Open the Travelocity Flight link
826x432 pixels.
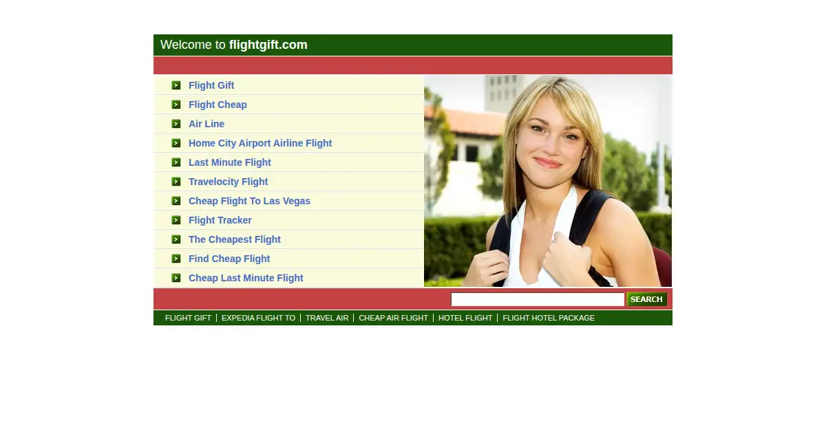[229, 182]
